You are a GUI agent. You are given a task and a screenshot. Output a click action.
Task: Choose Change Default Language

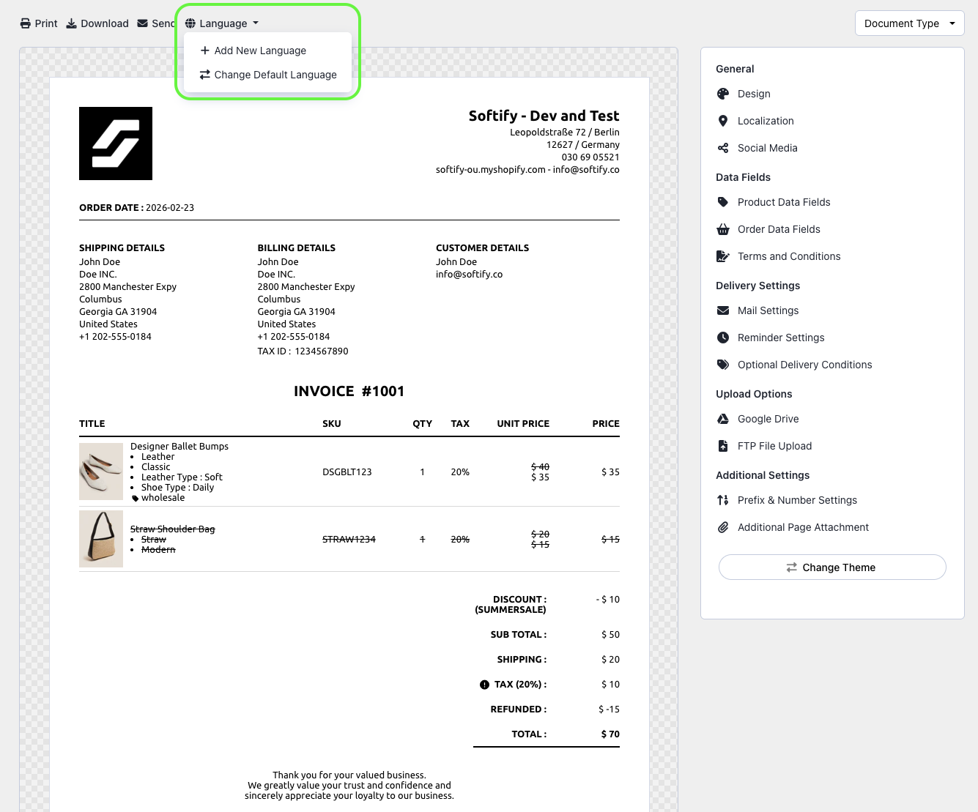pos(275,75)
